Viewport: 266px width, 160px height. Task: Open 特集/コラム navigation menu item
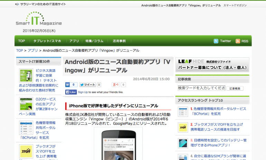[95, 41]
